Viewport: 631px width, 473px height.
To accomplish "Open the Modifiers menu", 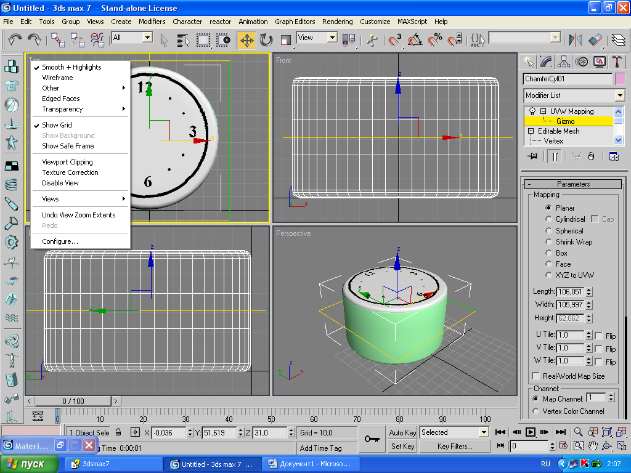I will click(152, 22).
